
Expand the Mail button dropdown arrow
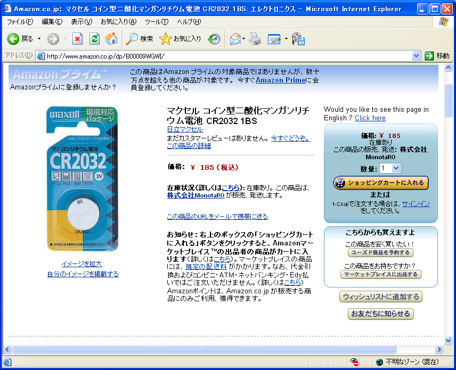tap(243, 39)
